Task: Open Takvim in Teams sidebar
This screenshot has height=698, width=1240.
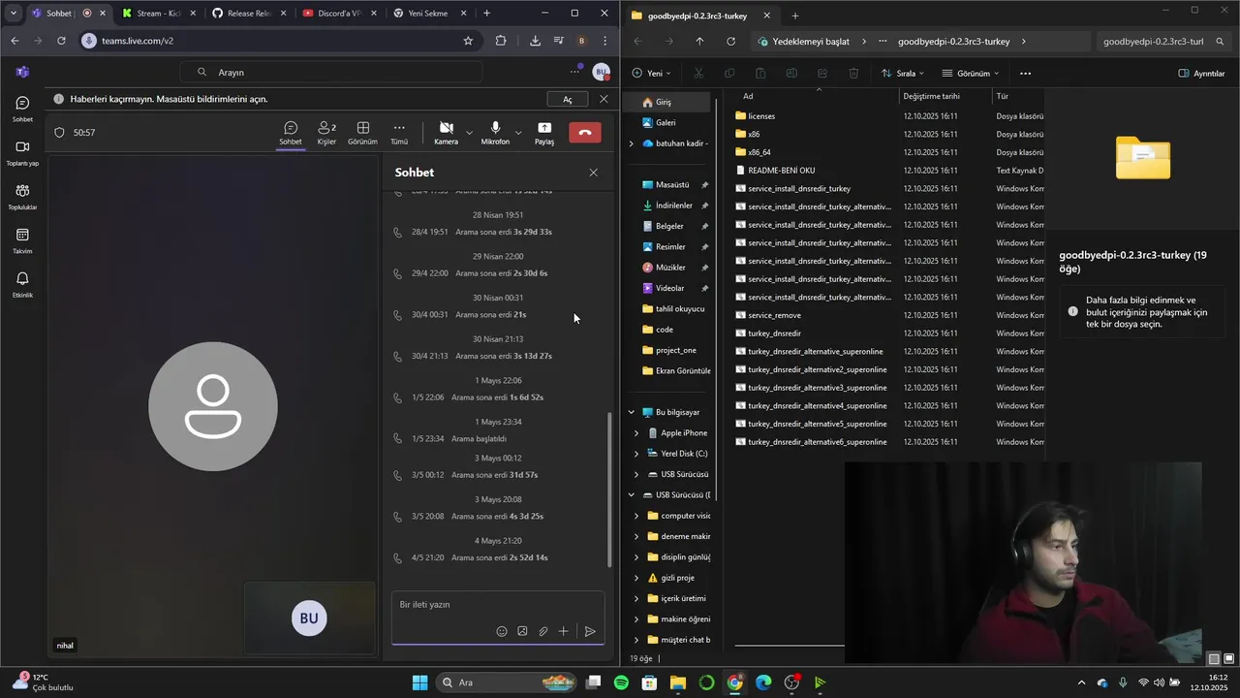Action: pos(22,240)
